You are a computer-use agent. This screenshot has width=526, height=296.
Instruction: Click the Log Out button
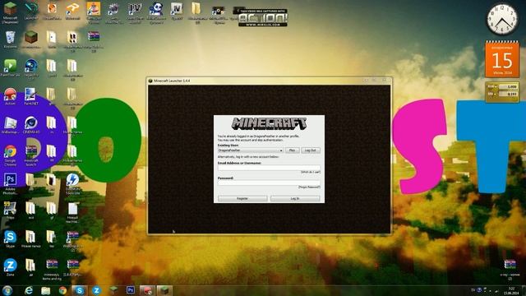point(311,150)
